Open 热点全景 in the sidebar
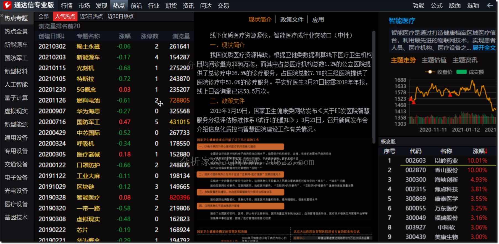 click(x=16, y=32)
